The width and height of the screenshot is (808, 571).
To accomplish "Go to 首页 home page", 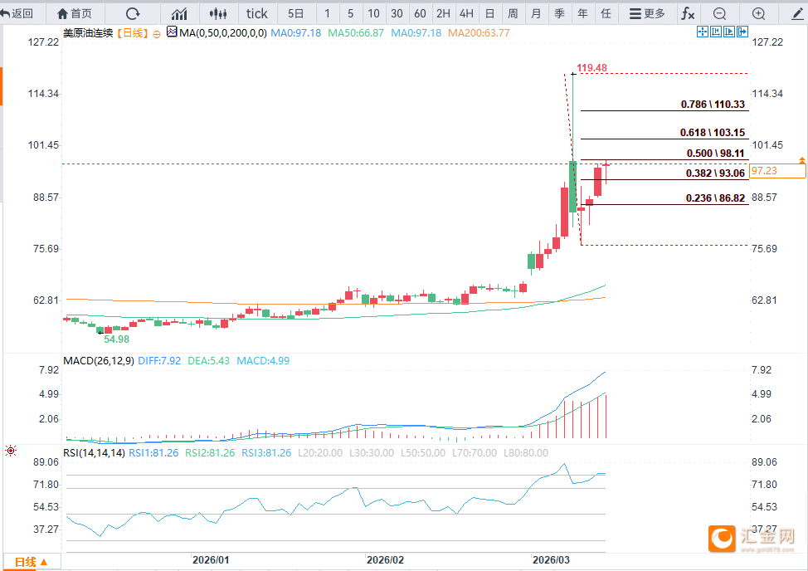I will (75, 13).
